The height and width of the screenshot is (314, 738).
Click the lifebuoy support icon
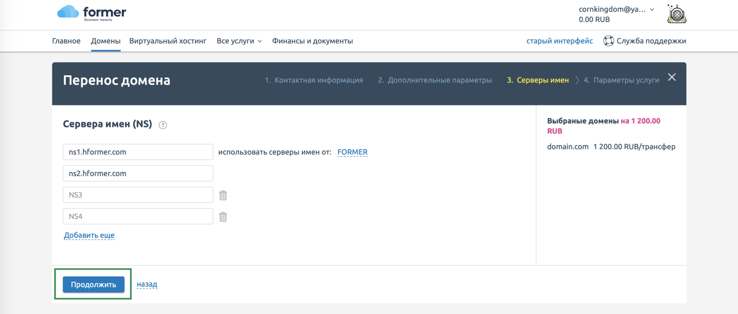click(608, 41)
